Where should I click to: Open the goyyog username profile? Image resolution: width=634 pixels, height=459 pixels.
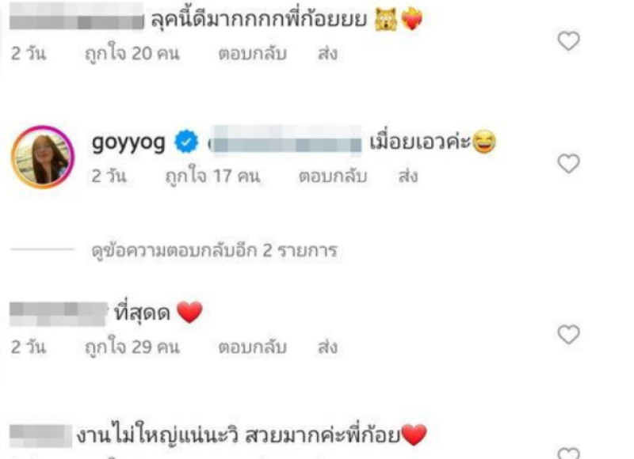click(x=128, y=142)
